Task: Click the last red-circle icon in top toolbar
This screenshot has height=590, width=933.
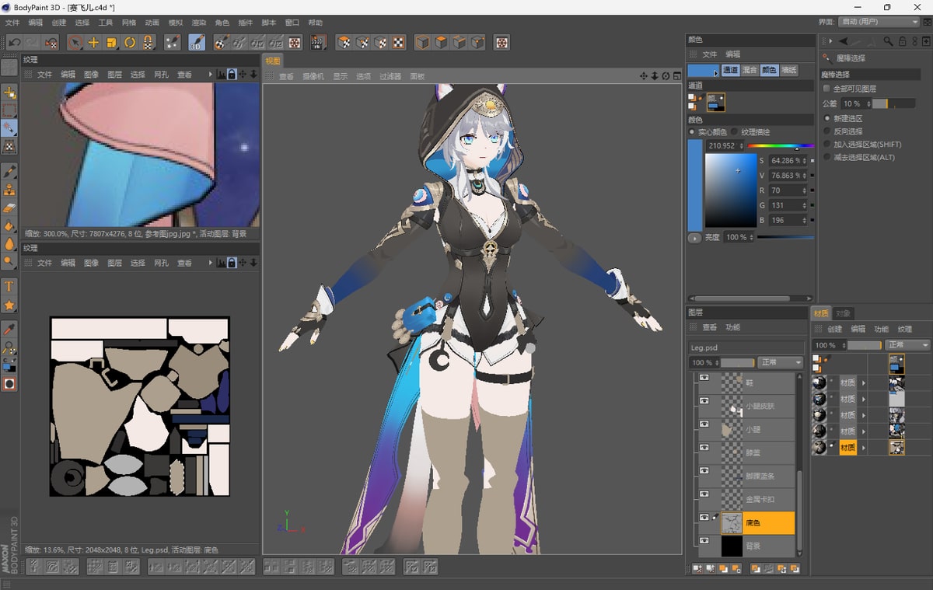Action: (502, 42)
